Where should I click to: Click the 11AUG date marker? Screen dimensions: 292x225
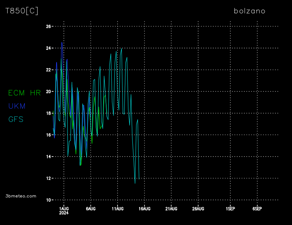(118, 209)
